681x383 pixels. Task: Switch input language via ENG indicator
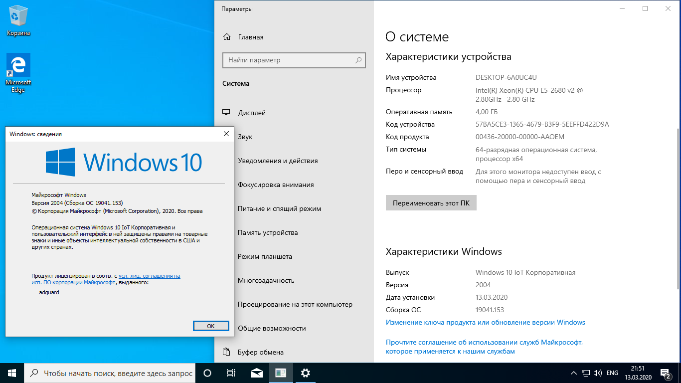point(612,373)
